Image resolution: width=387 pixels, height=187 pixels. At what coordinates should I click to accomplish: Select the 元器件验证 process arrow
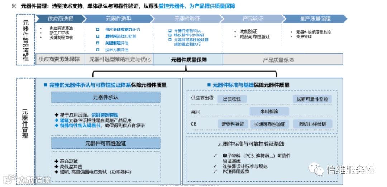[187, 19]
